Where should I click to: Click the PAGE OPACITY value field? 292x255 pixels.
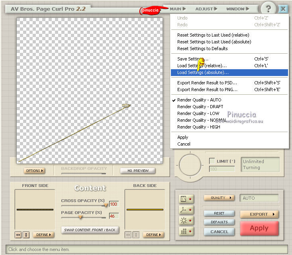pos(114,216)
